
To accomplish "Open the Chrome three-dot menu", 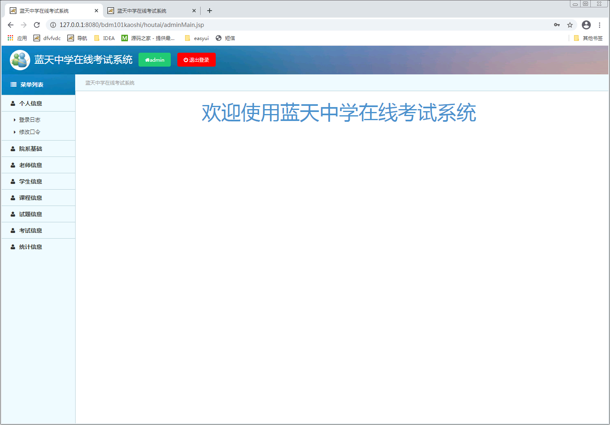I will tap(600, 25).
